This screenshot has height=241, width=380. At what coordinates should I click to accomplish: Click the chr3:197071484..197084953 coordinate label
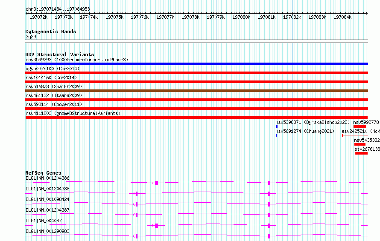(x=58, y=9)
